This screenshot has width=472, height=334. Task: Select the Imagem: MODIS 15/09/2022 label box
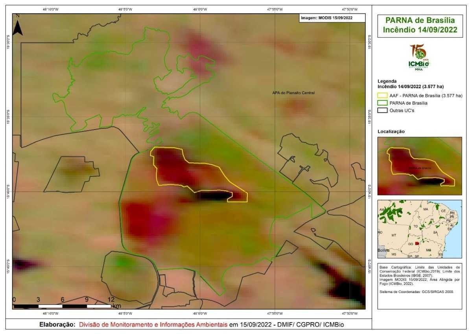click(x=332, y=18)
